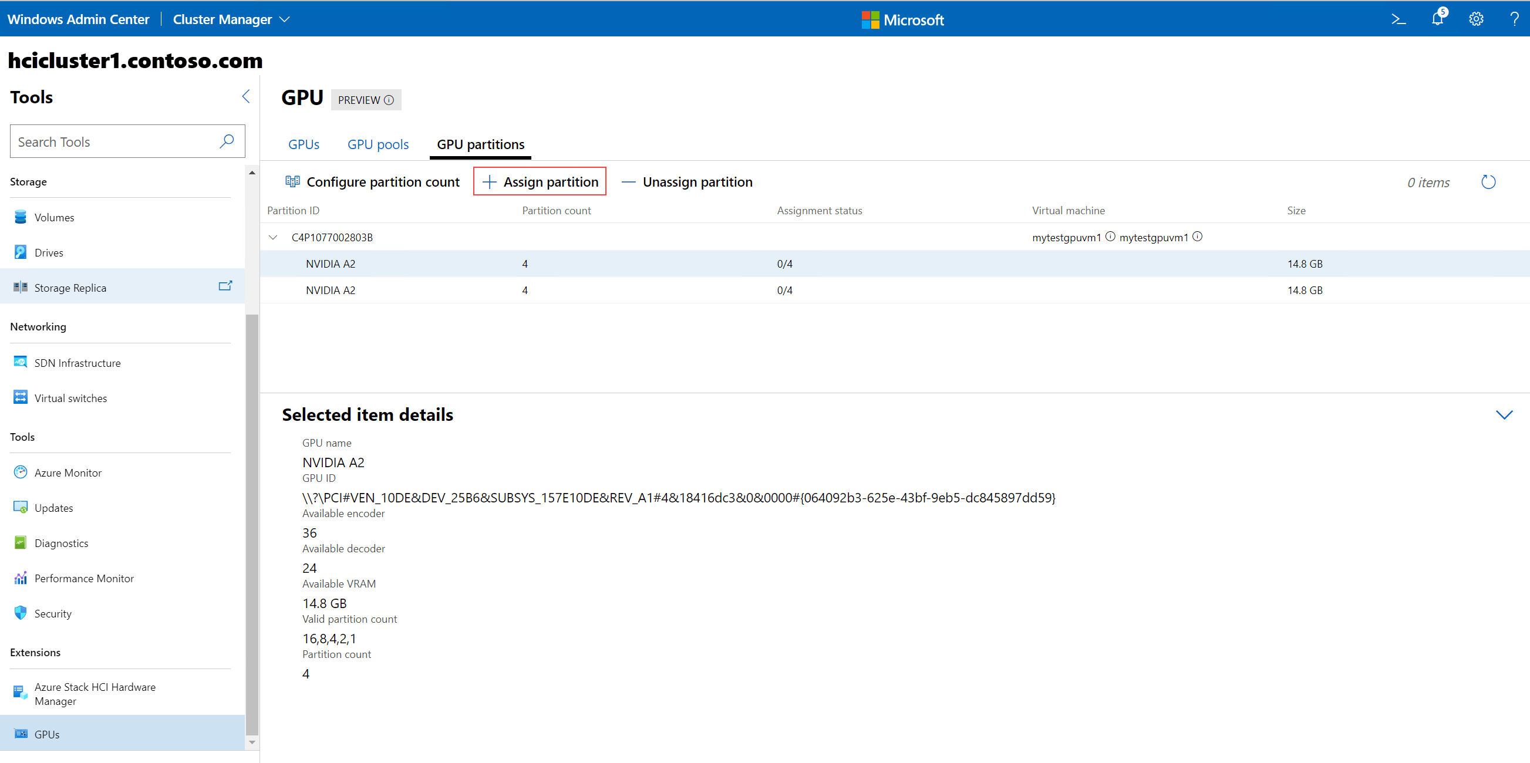
Task: Switch to the GPUs tab
Action: (304, 144)
